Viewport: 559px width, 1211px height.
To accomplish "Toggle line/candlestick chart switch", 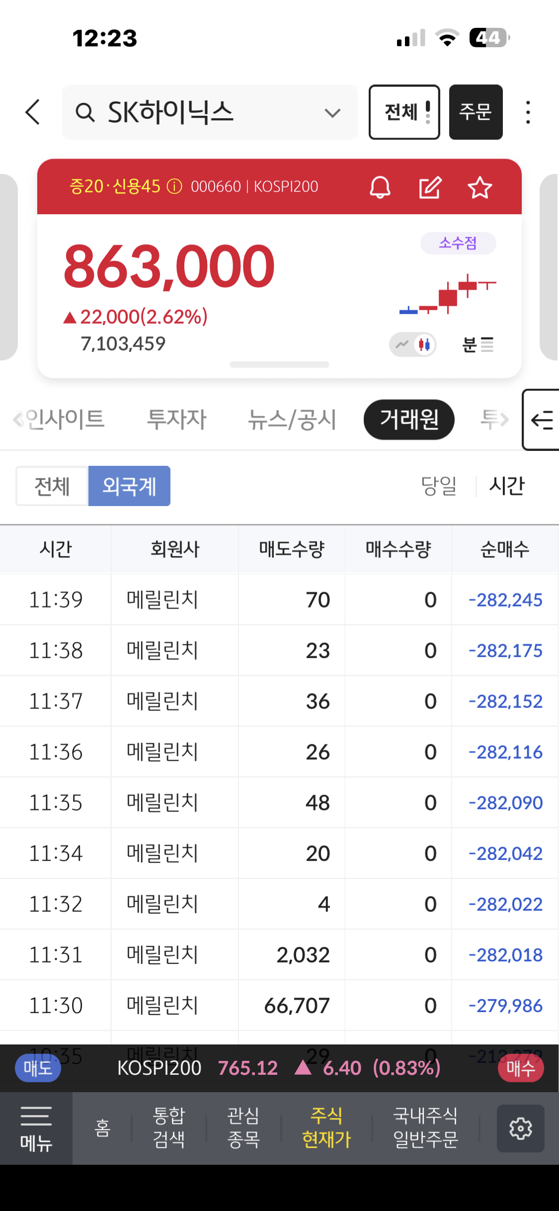I will tap(413, 344).
